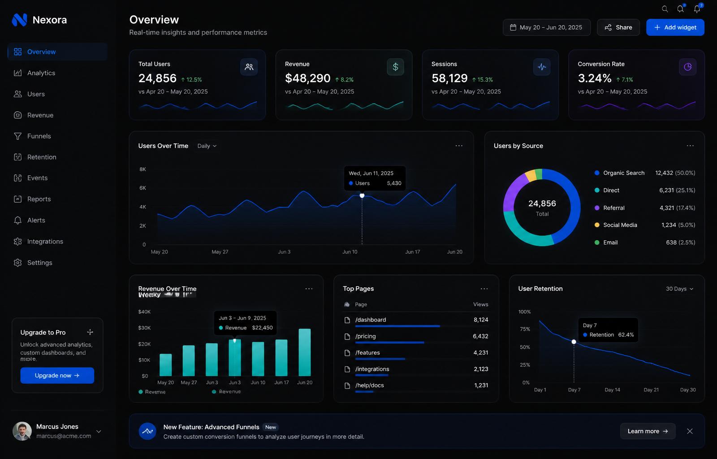Image resolution: width=717 pixels, height=459 pixels.
Task: Click the Share button
Action: pyautogui.click(x=618, y=27)
